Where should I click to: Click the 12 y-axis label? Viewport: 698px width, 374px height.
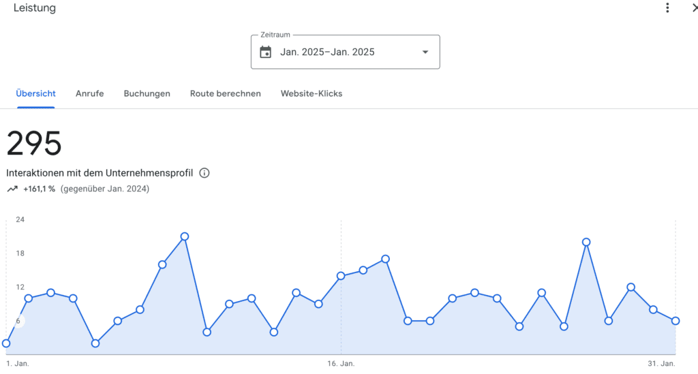(20, 287)
